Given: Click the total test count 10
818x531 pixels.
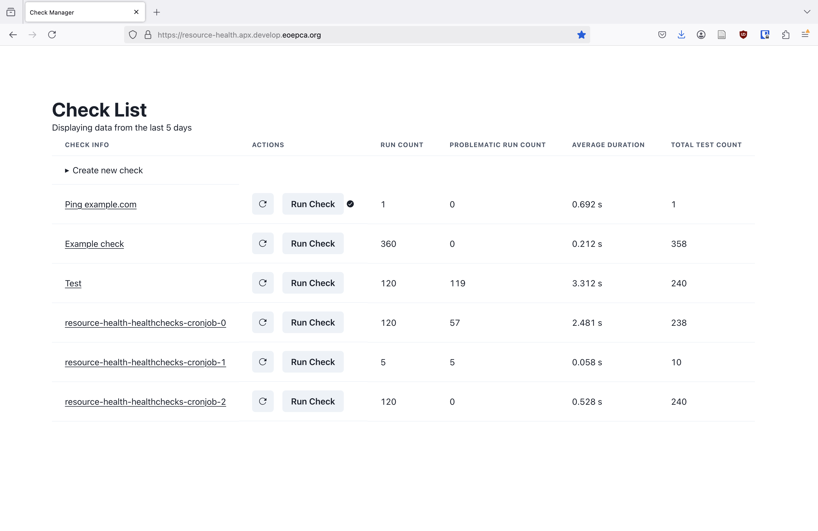Looking at the screenshot, I should 676,362.
